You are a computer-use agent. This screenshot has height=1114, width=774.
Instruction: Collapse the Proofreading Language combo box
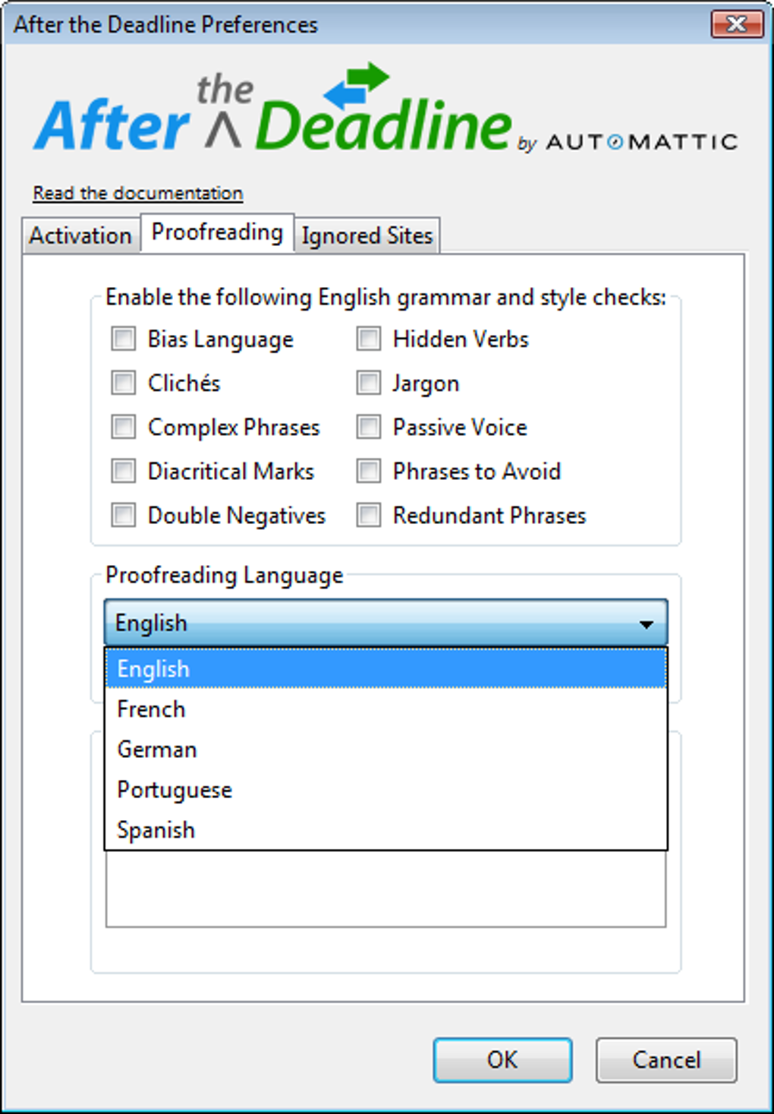tap(385, 623)
